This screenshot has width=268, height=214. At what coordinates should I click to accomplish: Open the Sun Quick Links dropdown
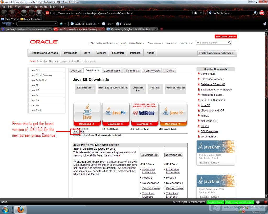click(226, 37)
